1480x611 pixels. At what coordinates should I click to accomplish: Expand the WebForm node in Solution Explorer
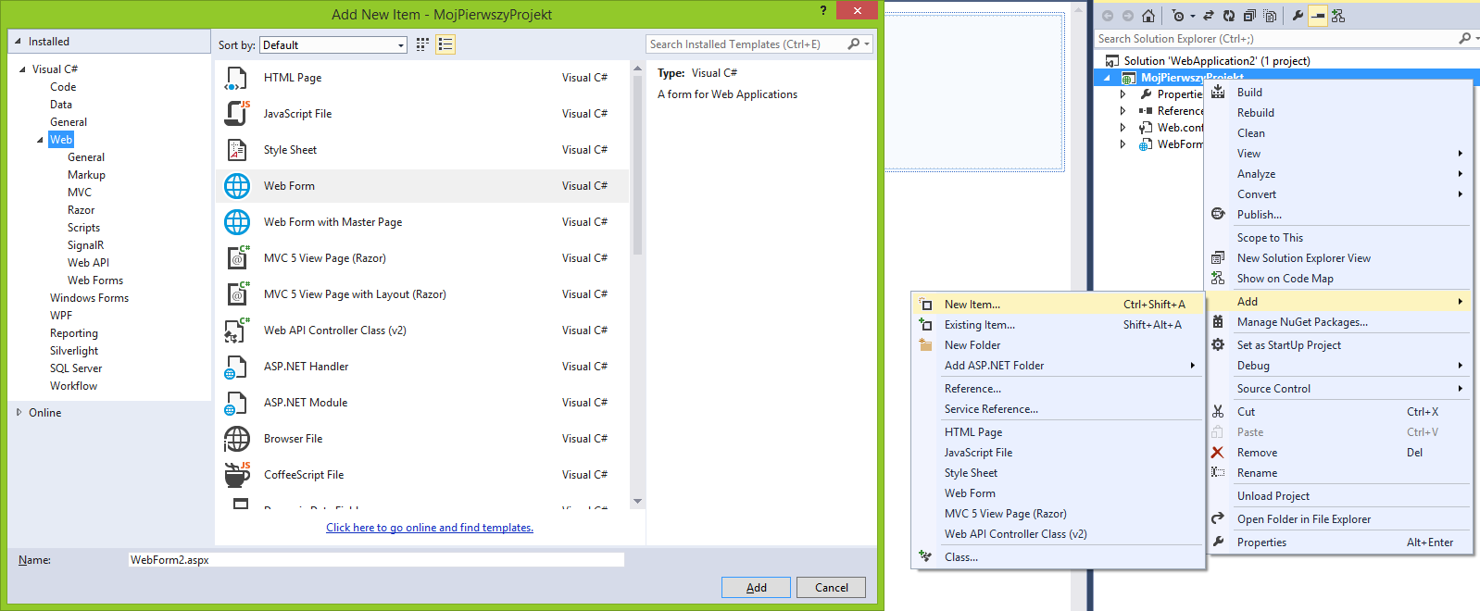click(1123, 144)
